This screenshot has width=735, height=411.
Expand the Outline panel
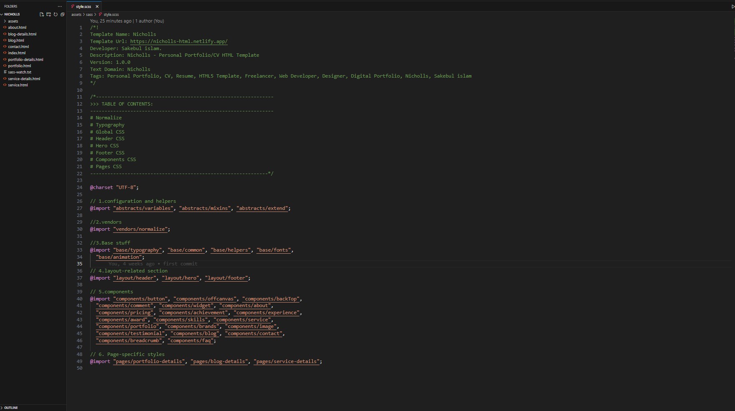coord(11,408)
